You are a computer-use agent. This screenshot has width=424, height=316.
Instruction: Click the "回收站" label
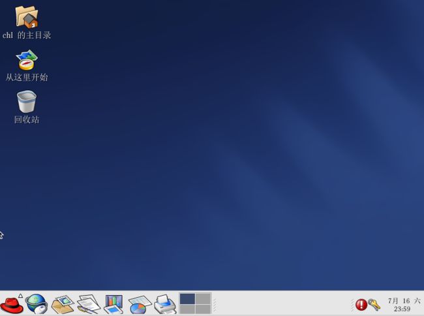[x=27, y=119]
